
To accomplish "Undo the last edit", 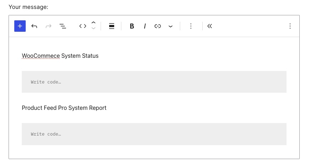I will coord(34,26).
